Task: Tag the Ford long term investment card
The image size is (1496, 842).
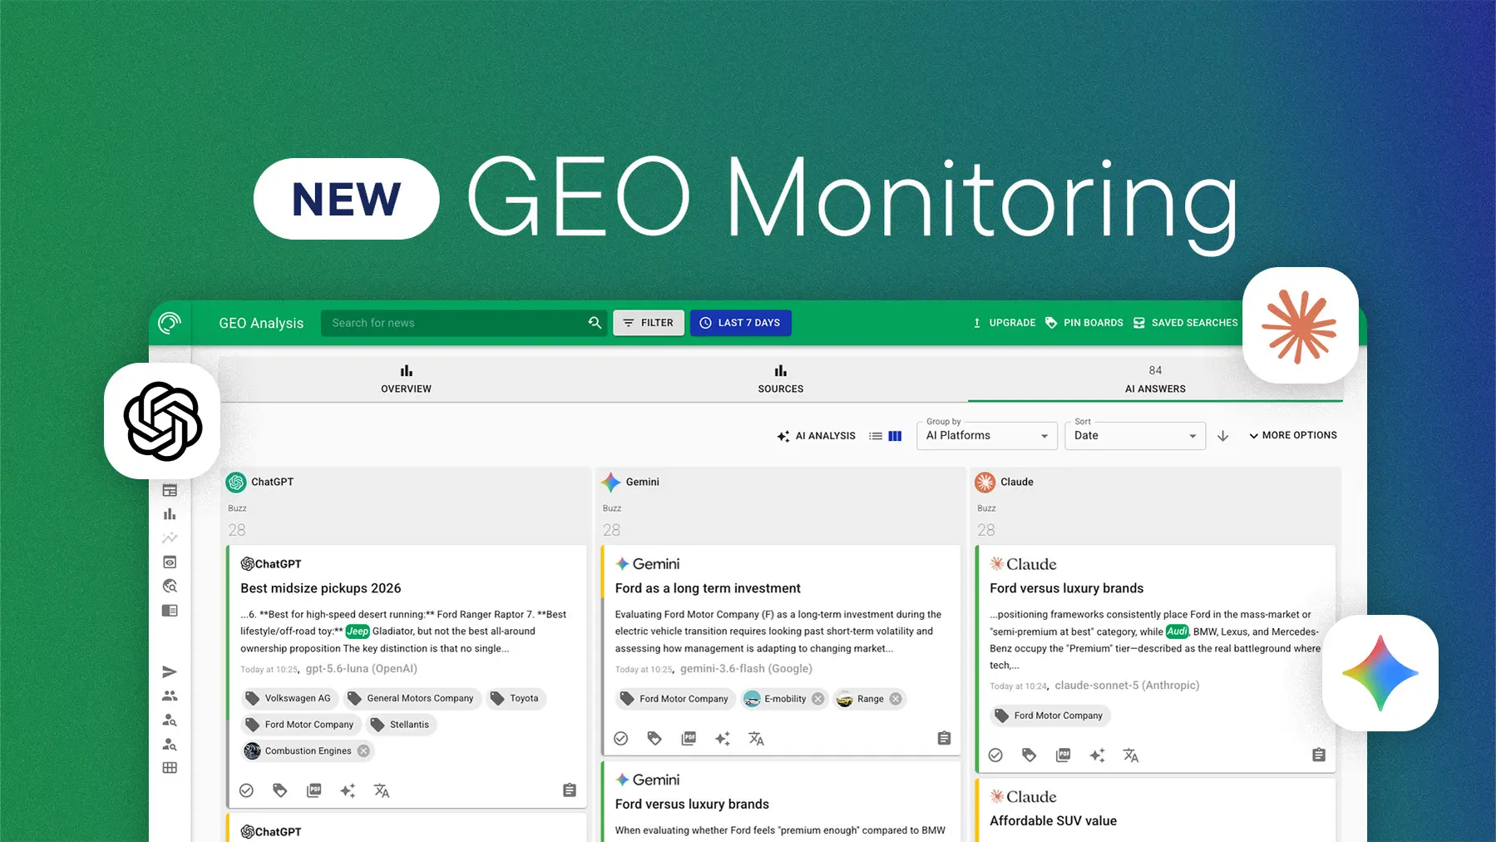Action: 654,739
